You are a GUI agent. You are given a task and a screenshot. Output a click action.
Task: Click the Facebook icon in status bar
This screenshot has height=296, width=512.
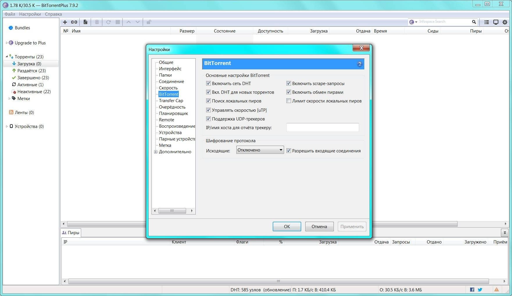point(472,290)
